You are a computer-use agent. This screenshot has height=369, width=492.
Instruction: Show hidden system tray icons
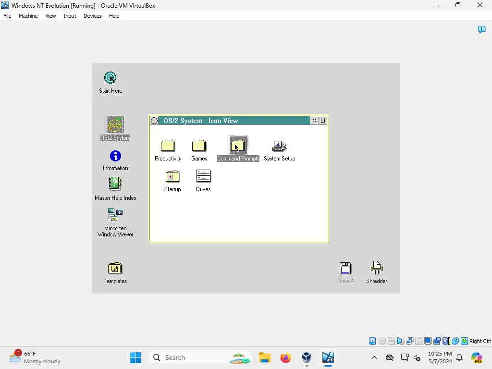(x=374, y=357)
